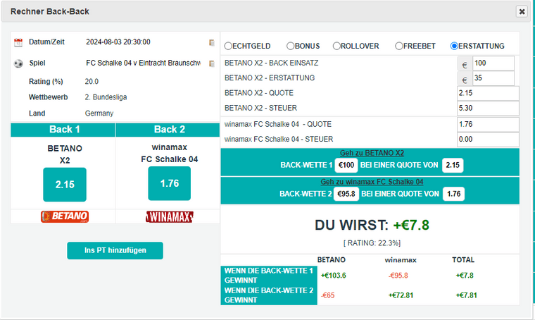Click the date value 2024-08-03 20:30:00
535x320 pixels.
[118, 42]
